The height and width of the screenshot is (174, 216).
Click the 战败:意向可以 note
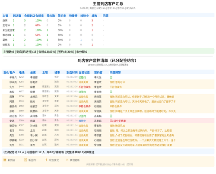(117, 82)
